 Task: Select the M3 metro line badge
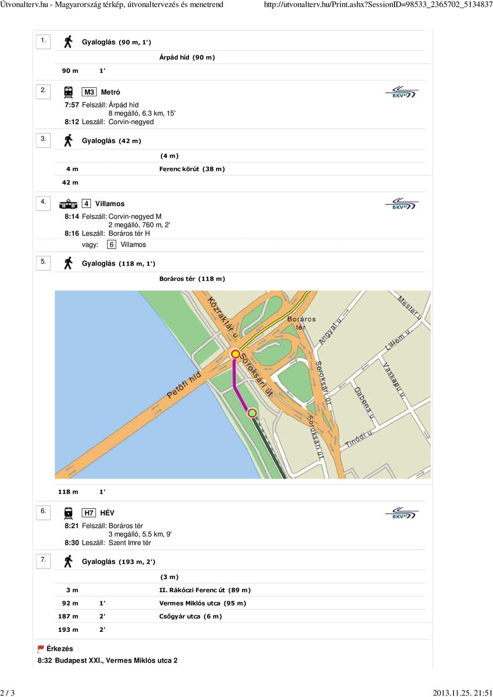(x=89, y=92)
